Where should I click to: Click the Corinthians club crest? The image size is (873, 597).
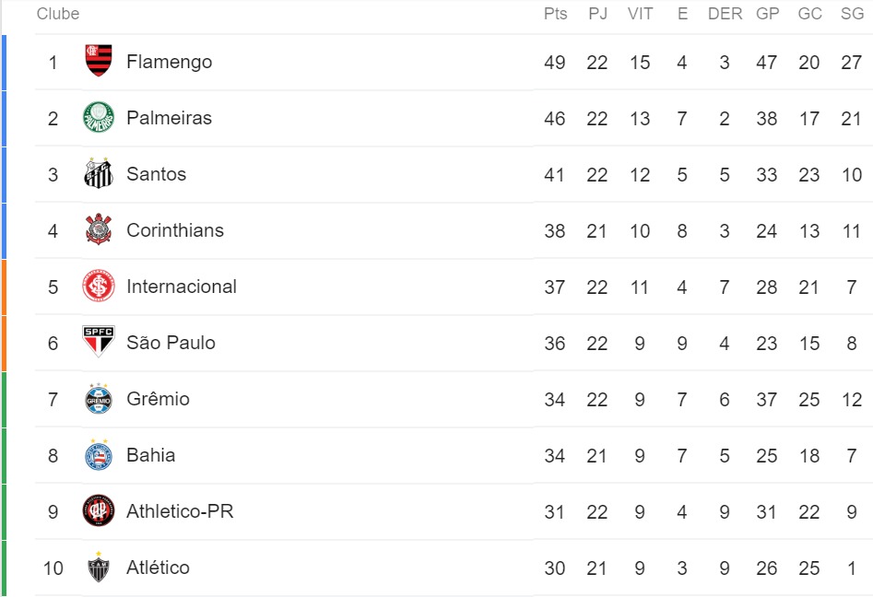[99, 229]
